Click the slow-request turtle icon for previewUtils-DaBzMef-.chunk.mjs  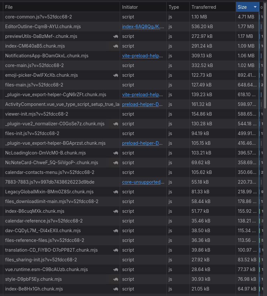(x=116, y=37)
